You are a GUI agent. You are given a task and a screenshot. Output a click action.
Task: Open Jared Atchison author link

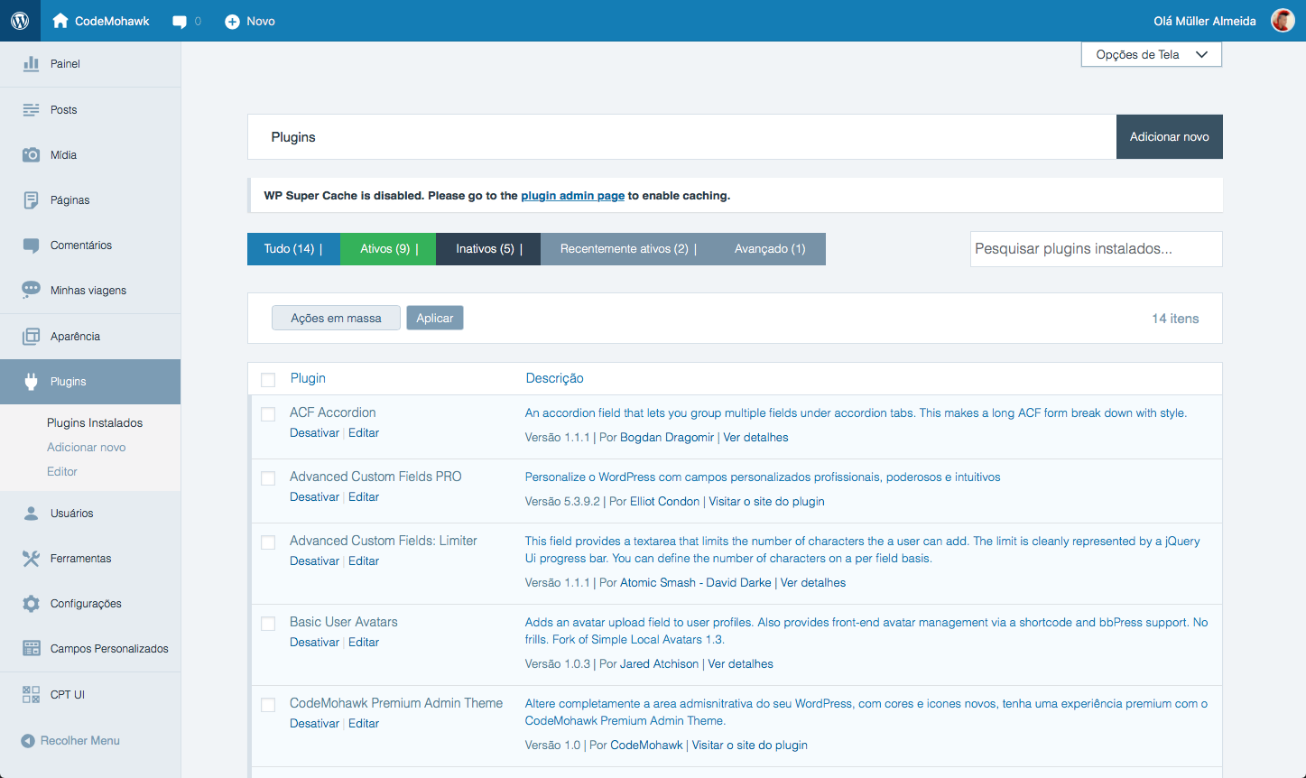tap(659, 664)
